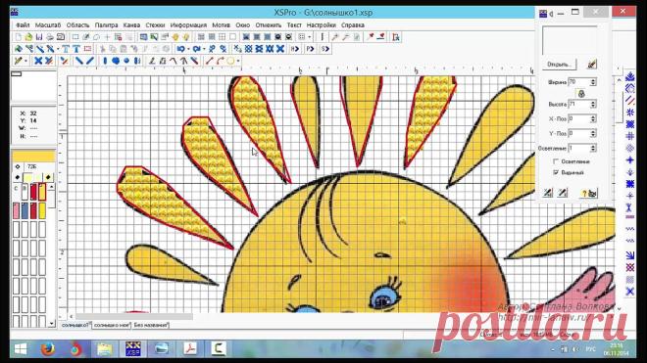Click the stepper arrows beside Ширина field

coord(593,82)
